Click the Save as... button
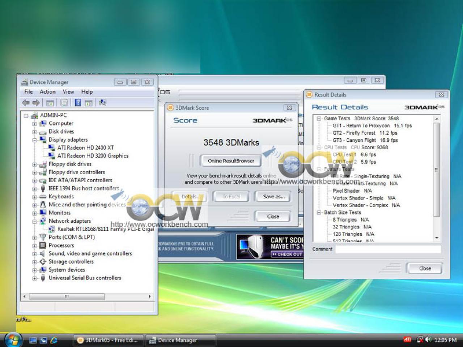The image size is (463, 347). tap(273, 197)
